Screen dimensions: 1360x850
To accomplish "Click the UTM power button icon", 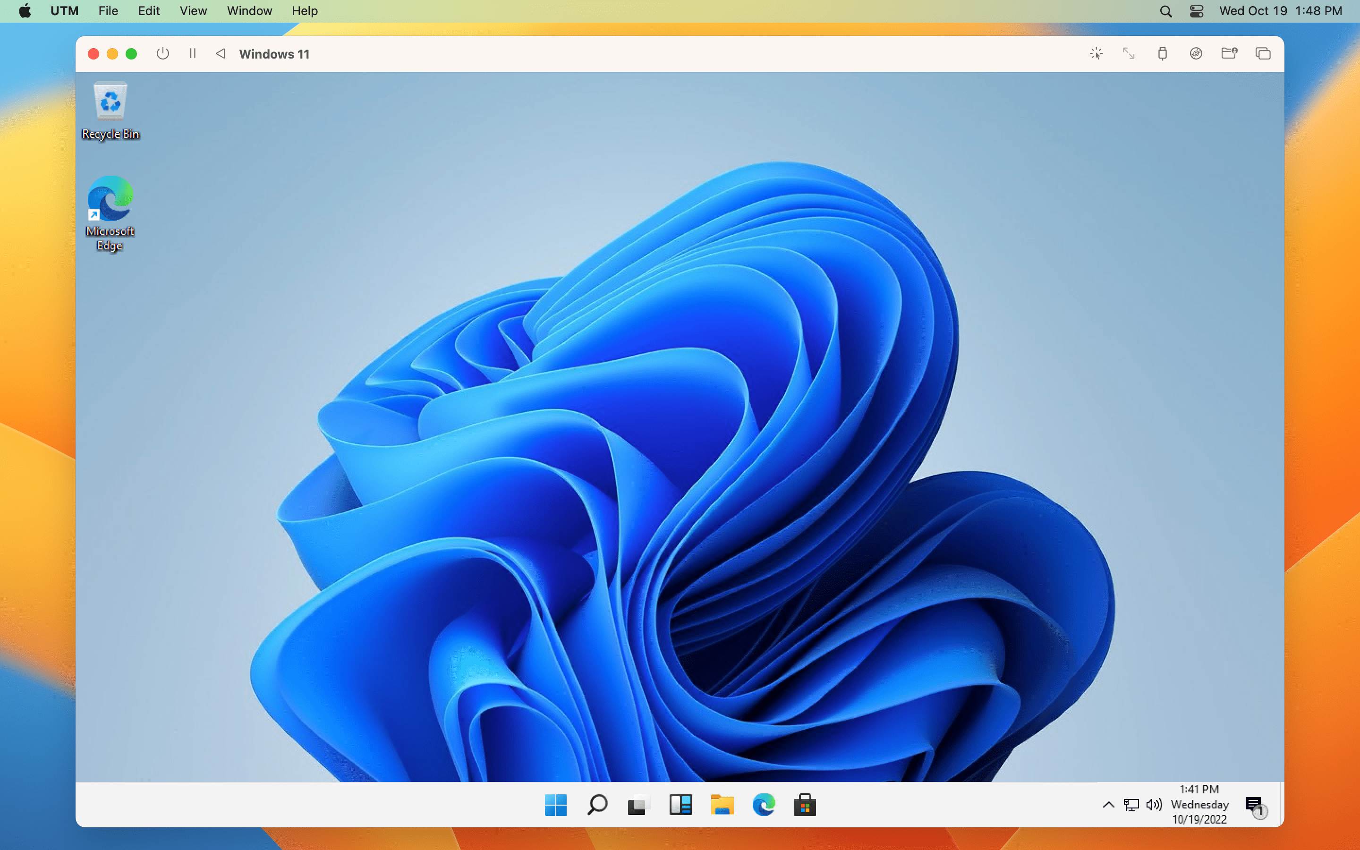I will point(162,53).
